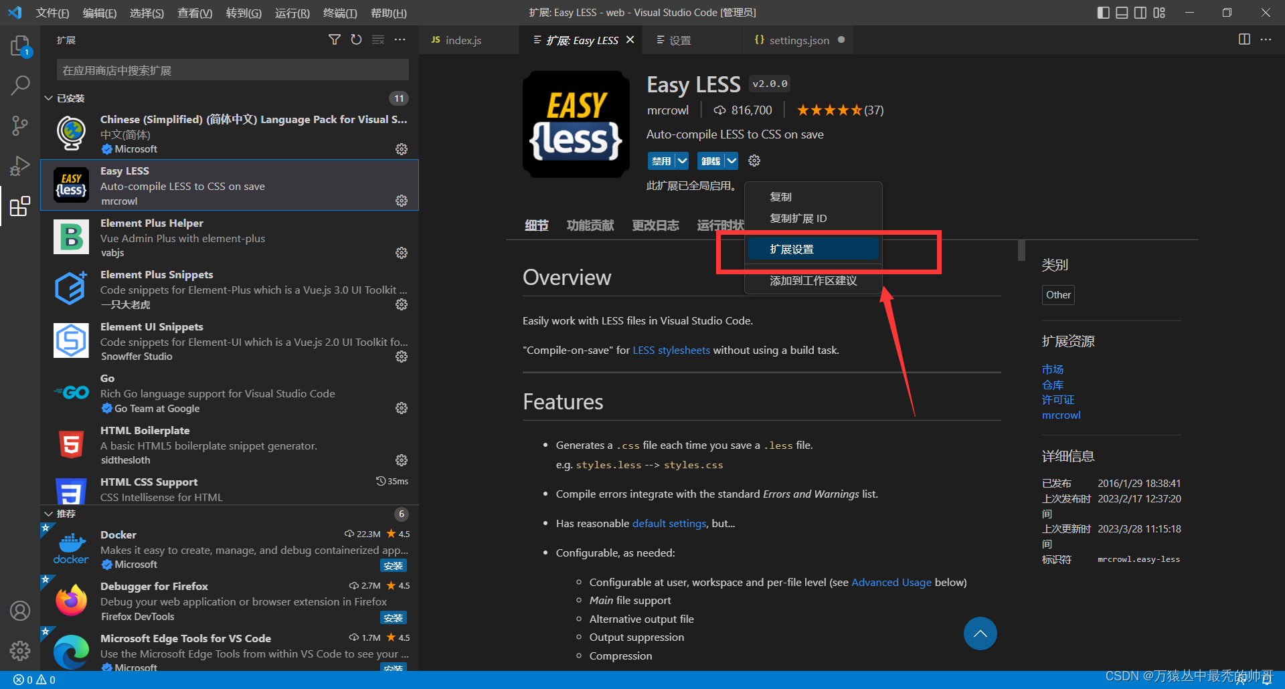Open Source Control from the activity bar
The width and height of the screenshot is (1285, 689).
click(20, 126)
